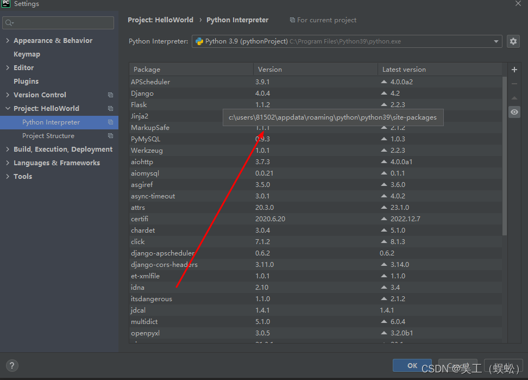This screenshot has height=380, width=528.
Task: Select the django-cors-headers package row
Action: [x=316, y=265]
